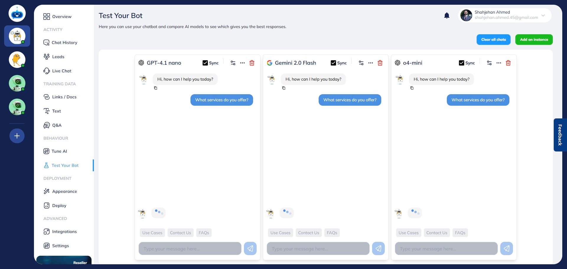Toggle Sync on GPT-4.1 nano
The image size is (567, 269).
205,63
